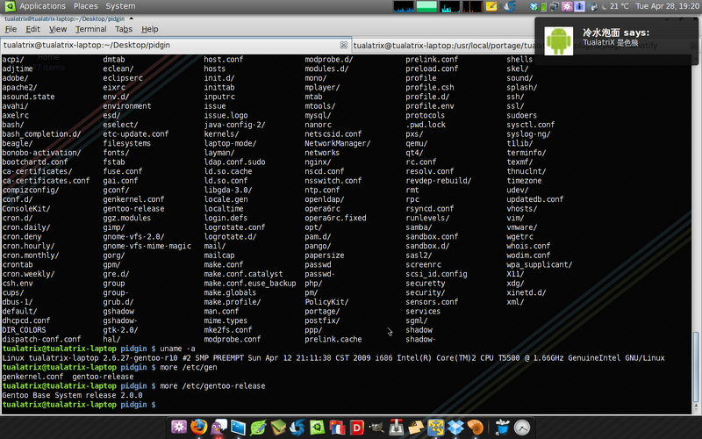Open the Terminal menu in menu bar
The image size is (702, 439).
pos(90,29)
